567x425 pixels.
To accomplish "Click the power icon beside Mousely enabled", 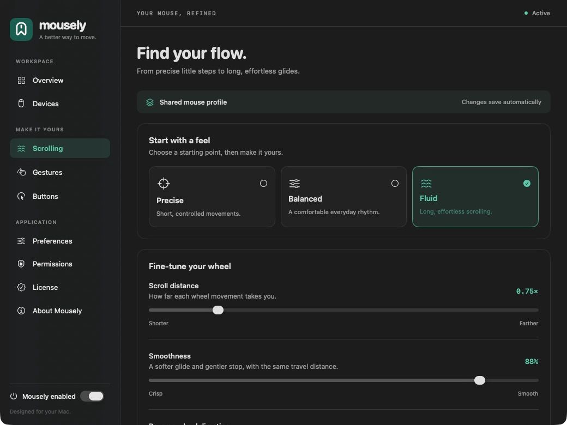I will [14, 396].
